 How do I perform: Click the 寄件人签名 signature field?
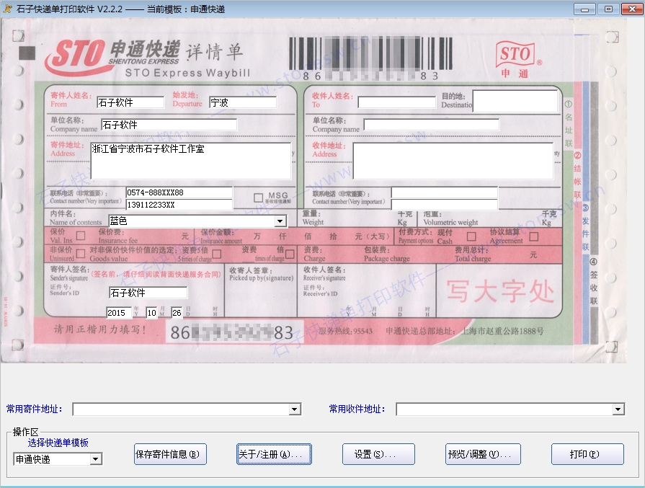click(148, 293)
